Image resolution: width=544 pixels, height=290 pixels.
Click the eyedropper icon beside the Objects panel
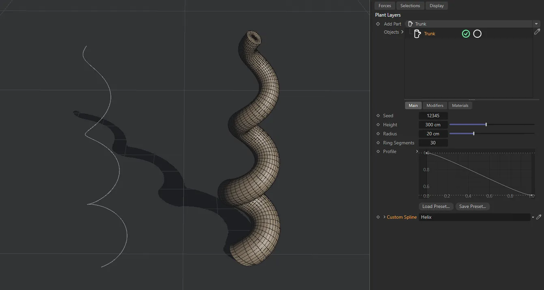tap(537, 32)
